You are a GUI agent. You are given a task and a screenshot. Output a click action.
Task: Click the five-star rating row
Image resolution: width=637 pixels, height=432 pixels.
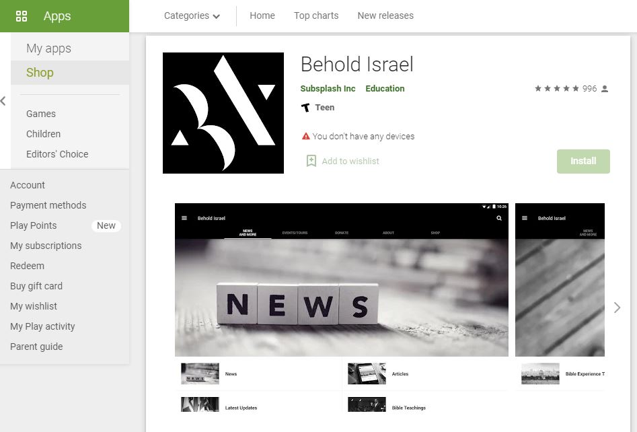557,89
